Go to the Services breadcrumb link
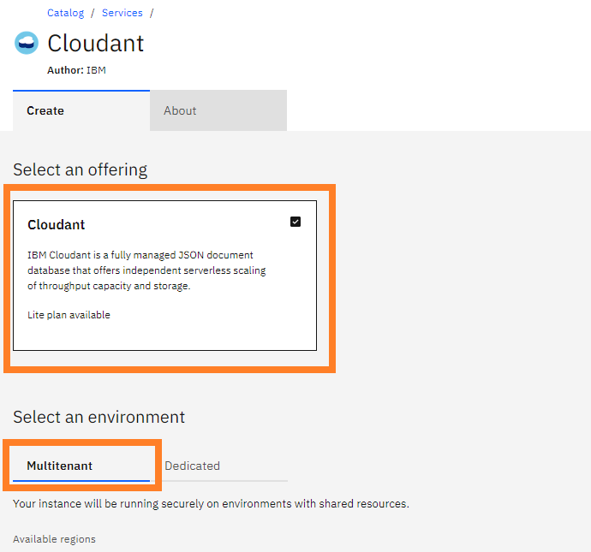 122,13
